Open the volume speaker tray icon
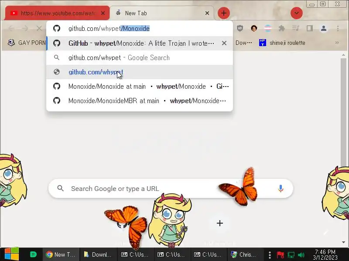Screen dimensions: 349x261 301,255
